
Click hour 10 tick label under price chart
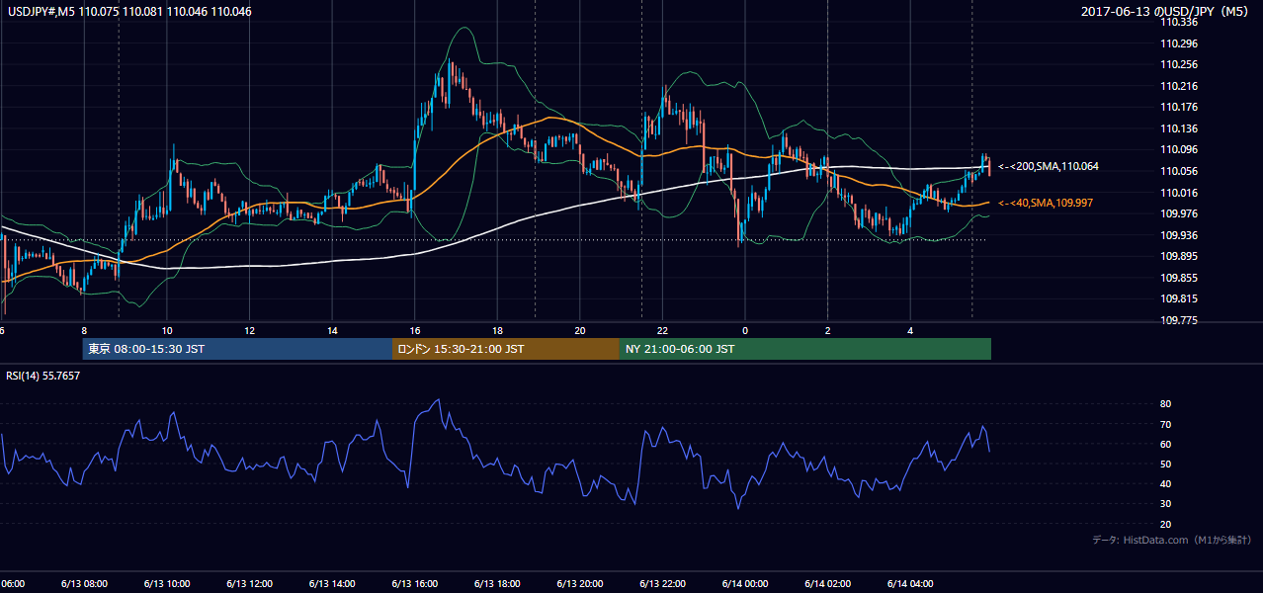(167, 330)
